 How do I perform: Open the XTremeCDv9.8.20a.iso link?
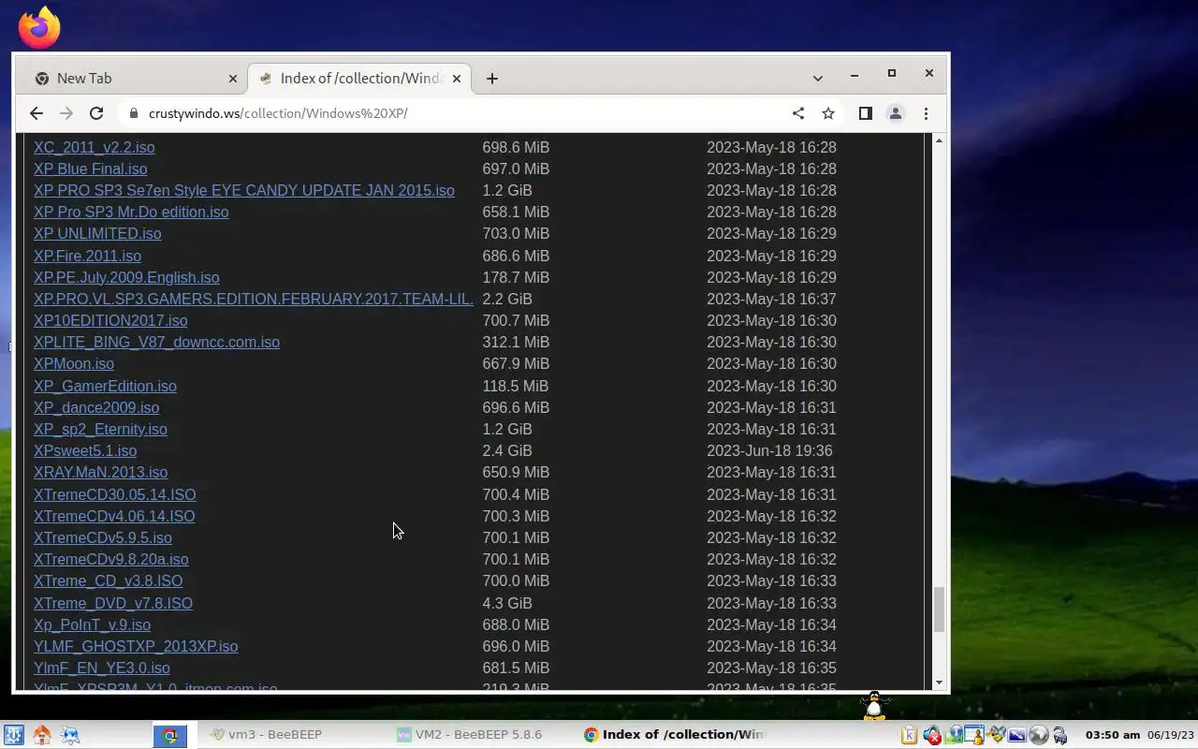tap(111, 559)
